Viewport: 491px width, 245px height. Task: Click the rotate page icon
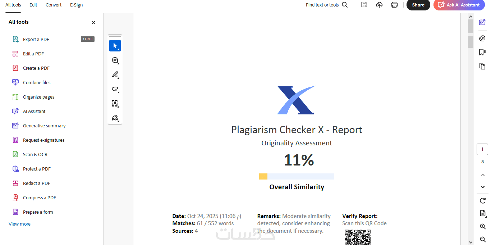pyautogui.click(x=483, y=201)
